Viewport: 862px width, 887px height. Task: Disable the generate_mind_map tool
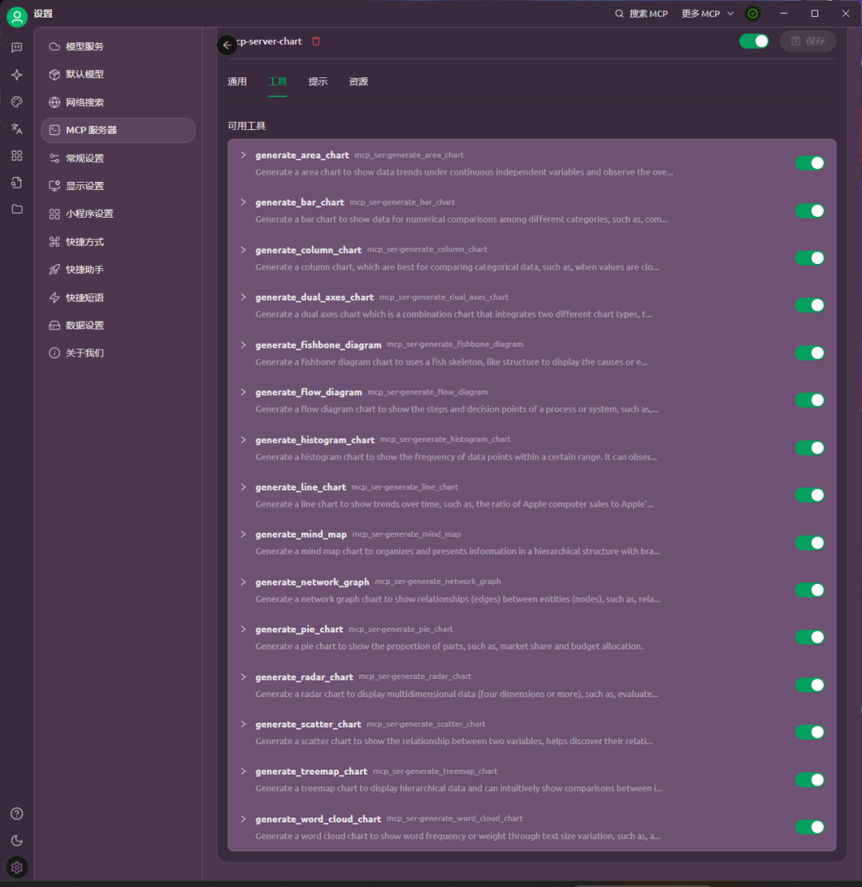pyautogui.click(x=810, y=543)
